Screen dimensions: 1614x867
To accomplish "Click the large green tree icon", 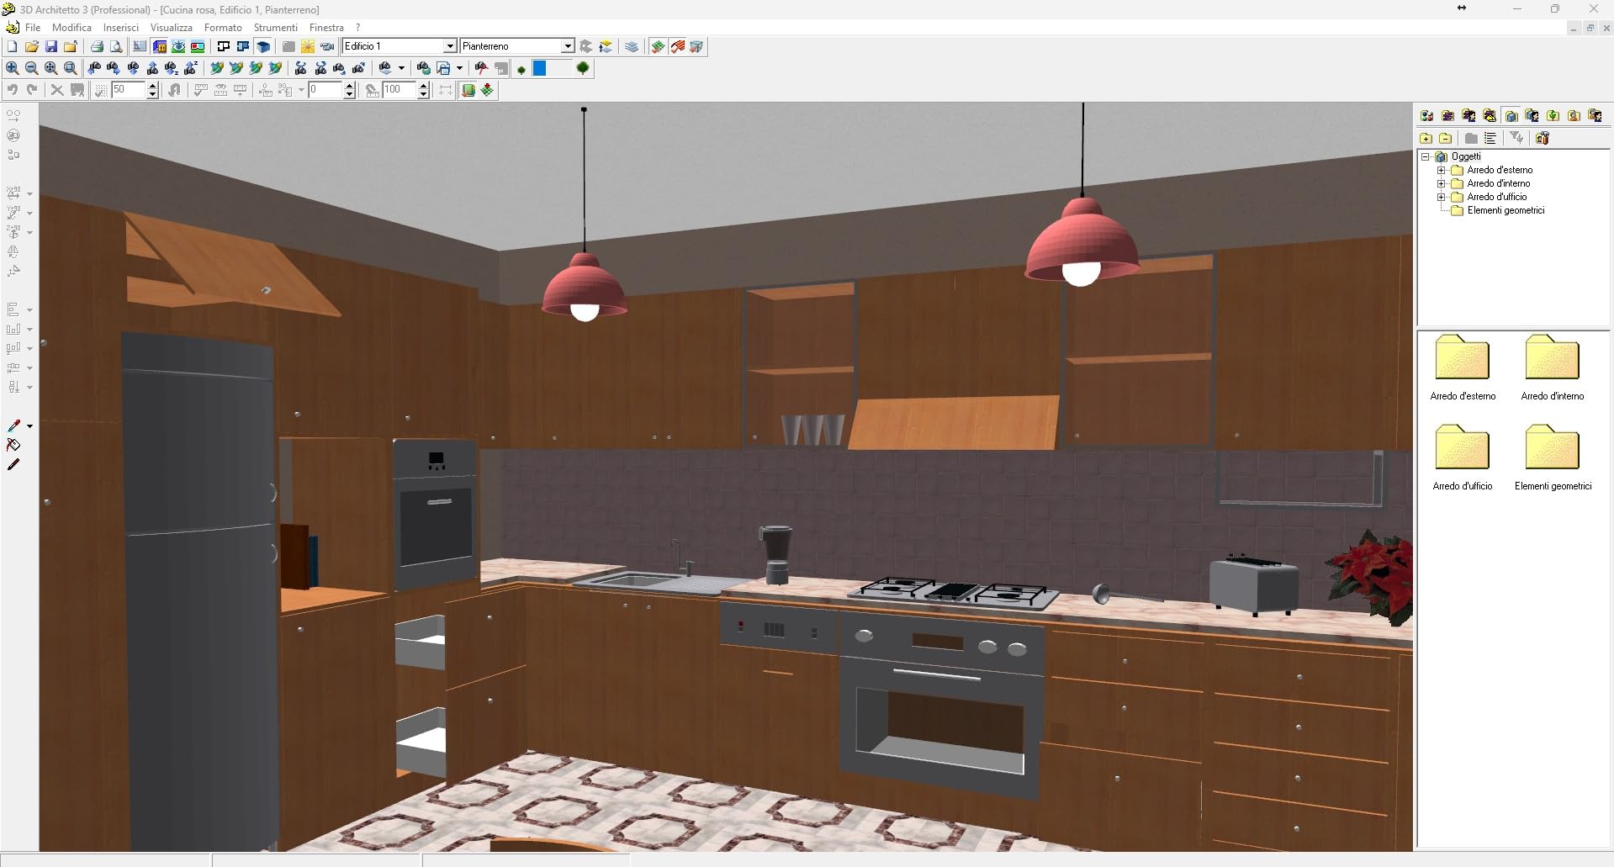I will point(582,68).
